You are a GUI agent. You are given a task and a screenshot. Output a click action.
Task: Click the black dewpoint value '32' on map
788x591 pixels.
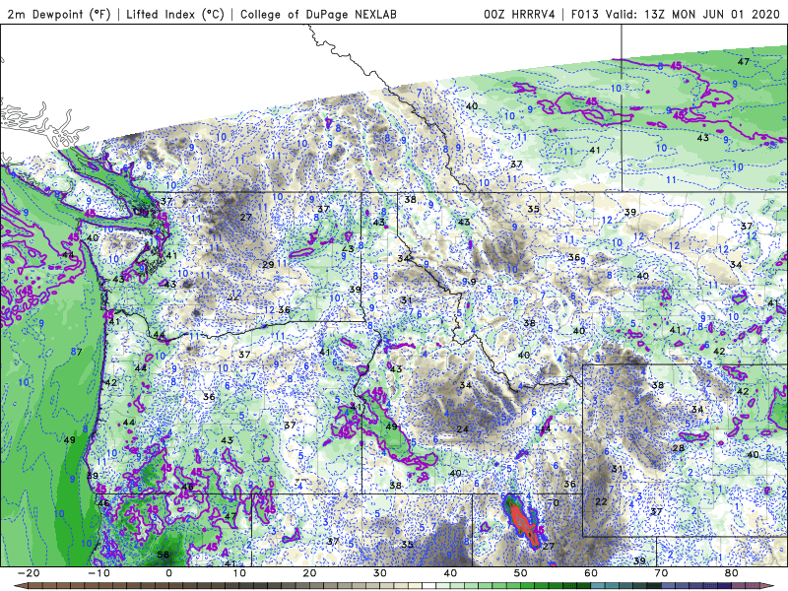232,297
